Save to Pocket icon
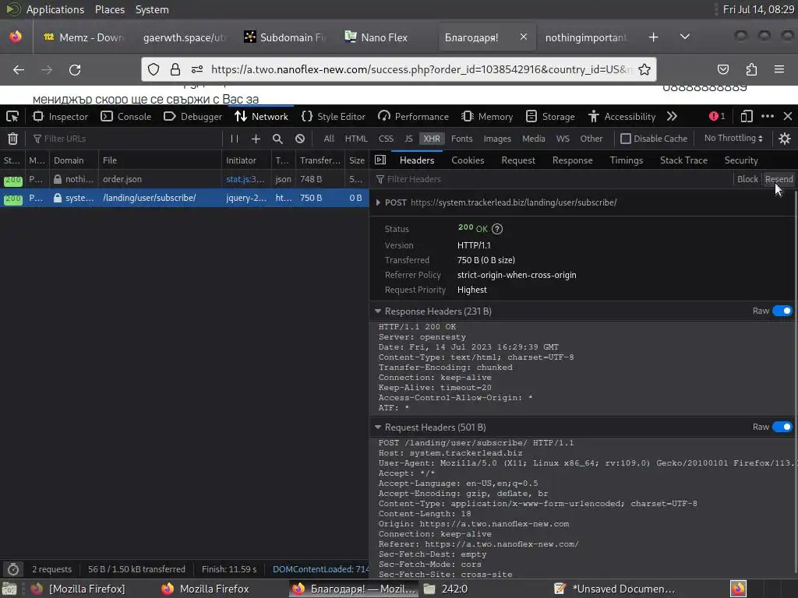Image resolution: width=798 pixels, height=598 pixels. point(722,69)
